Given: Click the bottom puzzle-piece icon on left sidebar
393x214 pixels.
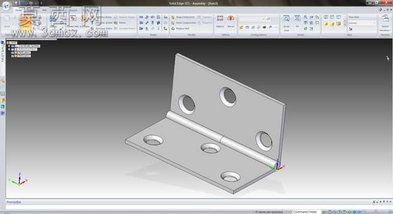Looking at the screenshot, I should pos(2,113).
